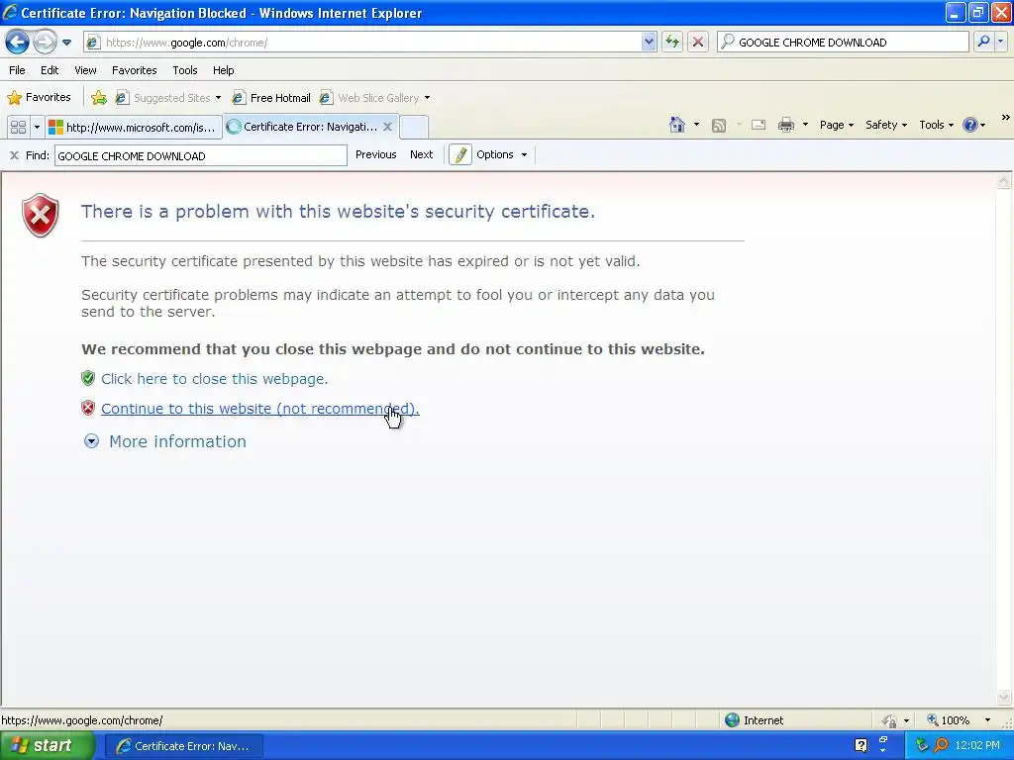This screenshot has width=1014, height=760.
Task: Open Free Hotmail favorites link
Action: point(271,98)
